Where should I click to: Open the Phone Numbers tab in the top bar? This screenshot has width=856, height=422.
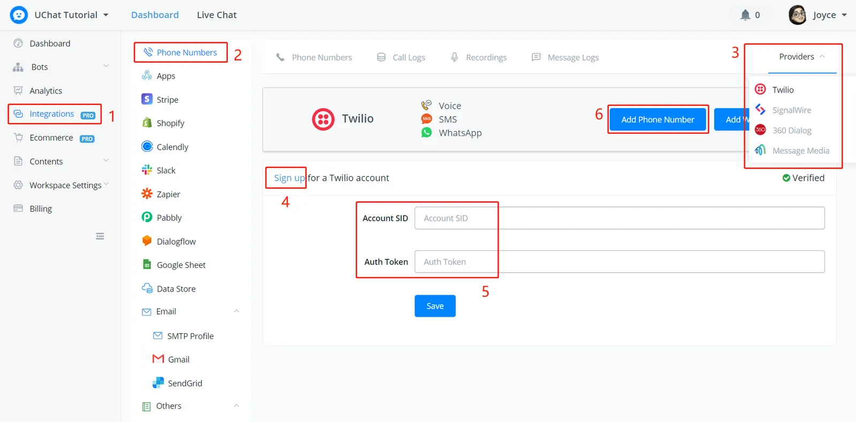click(x=314, y=57)
